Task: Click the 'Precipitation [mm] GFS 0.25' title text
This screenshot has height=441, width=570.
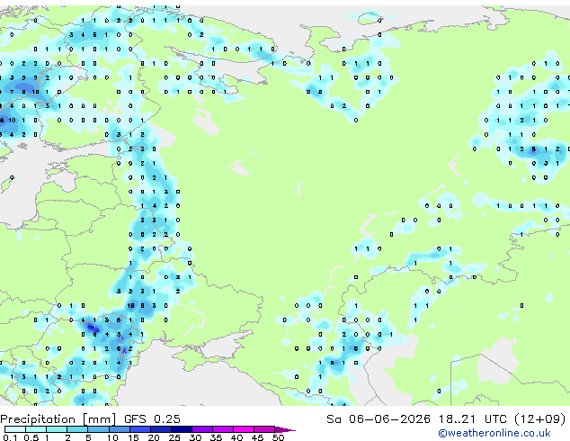Action: pyautogui.click(x=90, y=418)
